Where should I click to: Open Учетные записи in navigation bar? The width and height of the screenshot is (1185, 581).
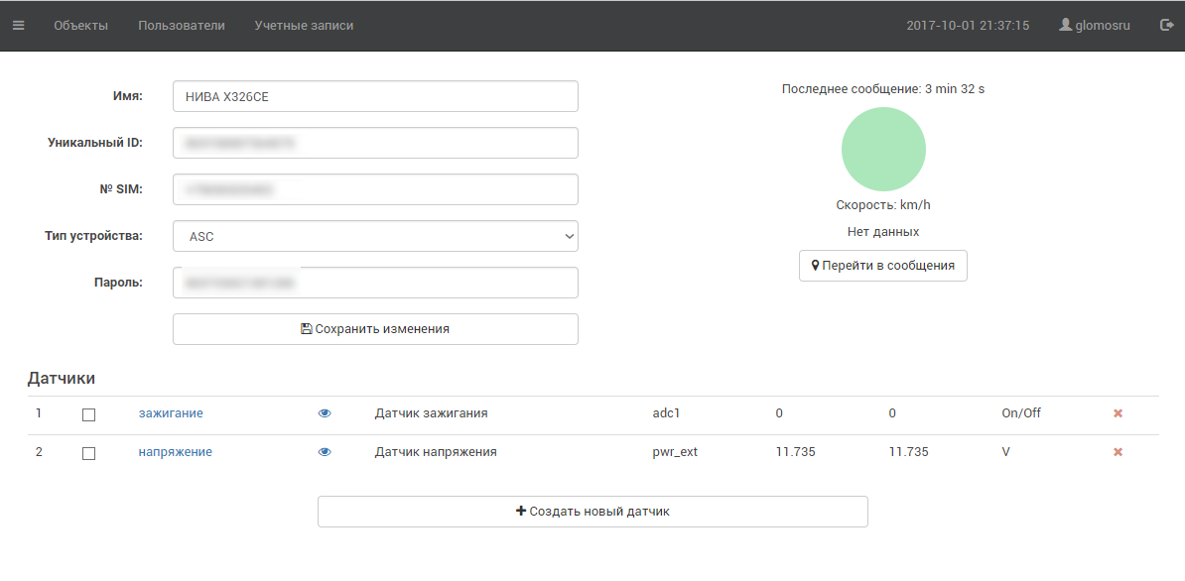pos(304,26)
